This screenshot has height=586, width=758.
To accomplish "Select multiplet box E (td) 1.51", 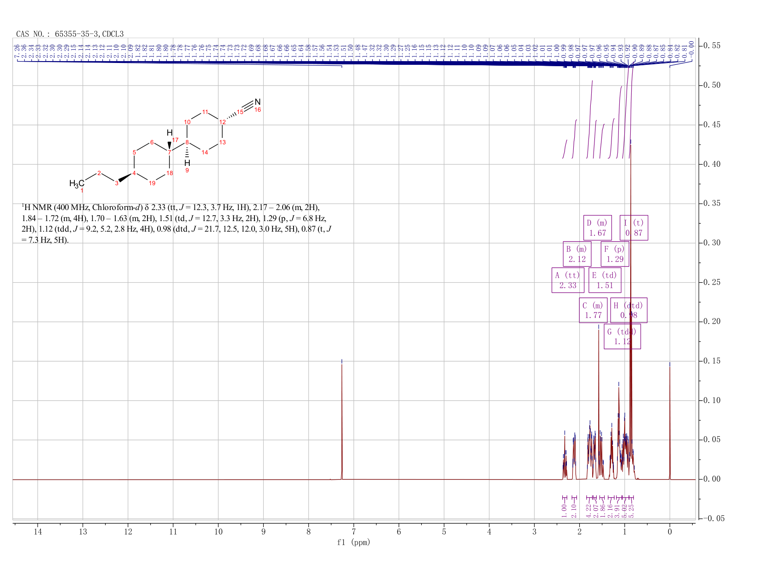I will pos(605,280).
